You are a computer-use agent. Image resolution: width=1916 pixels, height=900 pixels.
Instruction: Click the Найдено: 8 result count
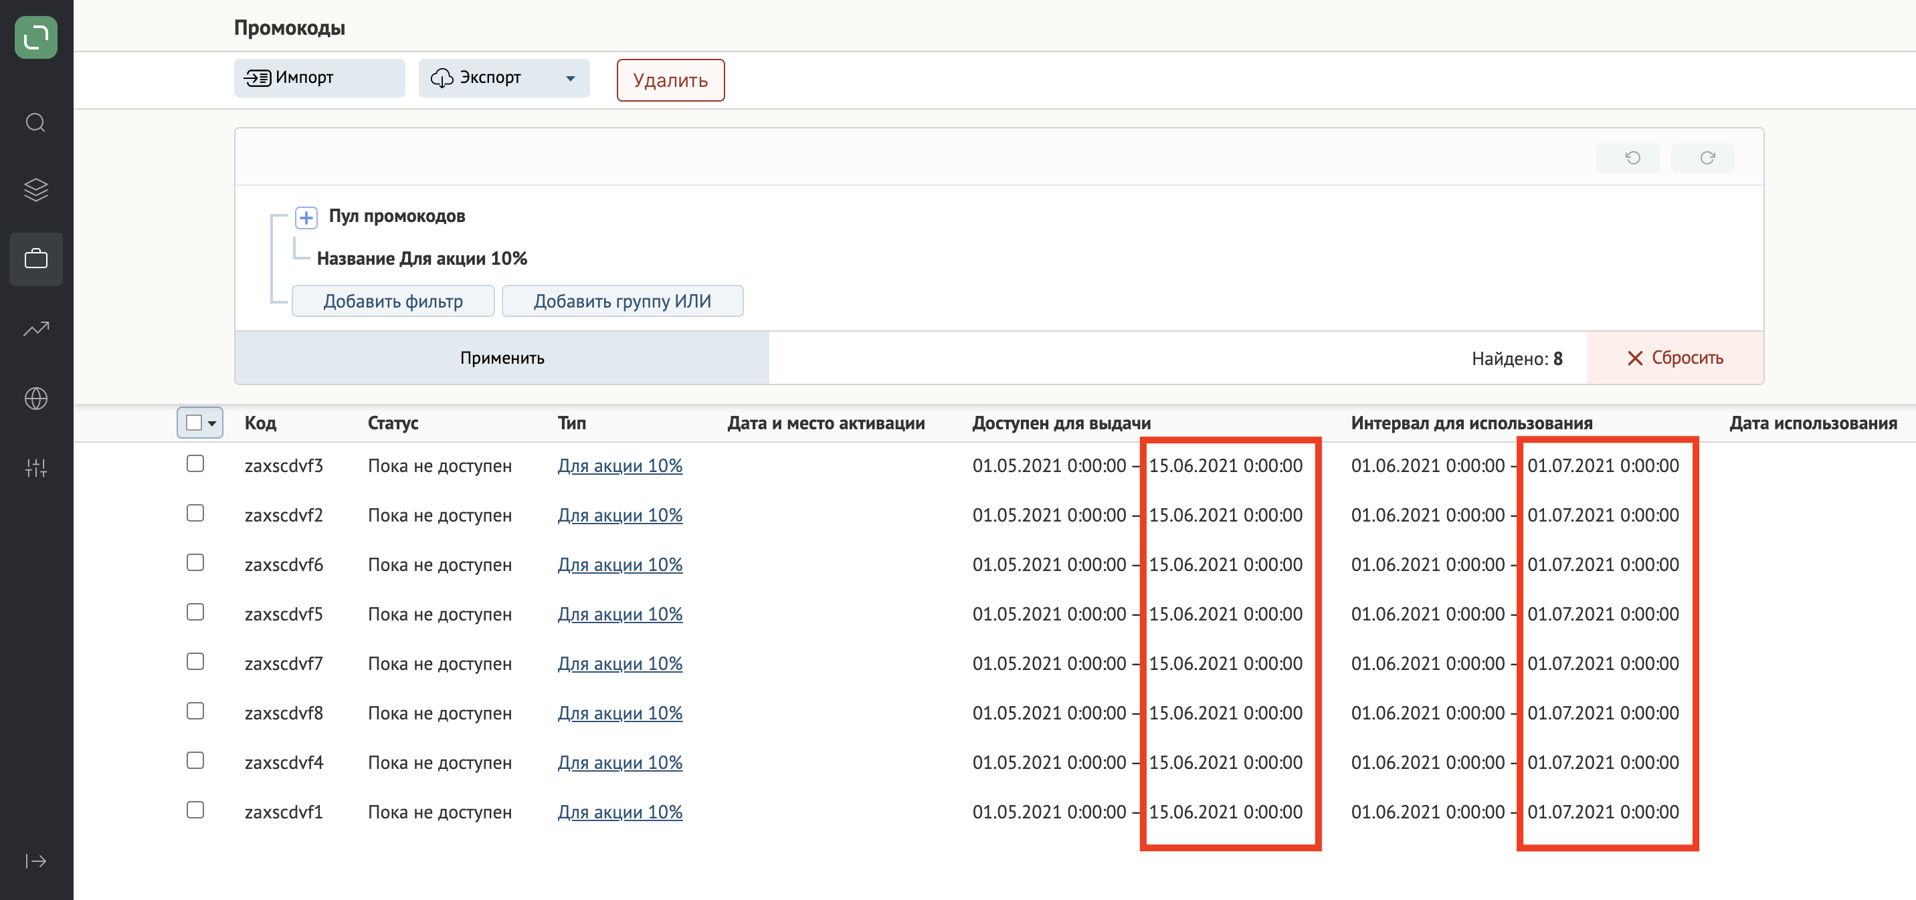click(1517, 358)
